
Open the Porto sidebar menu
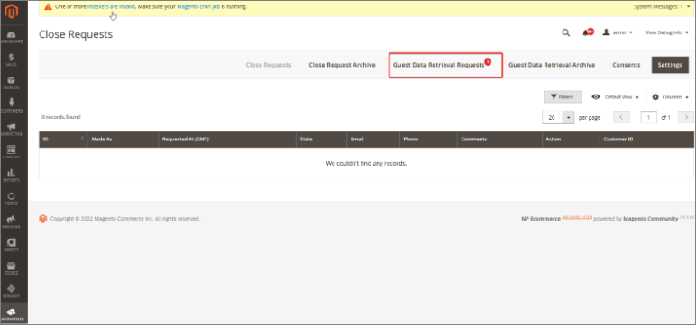pos(12,199)
